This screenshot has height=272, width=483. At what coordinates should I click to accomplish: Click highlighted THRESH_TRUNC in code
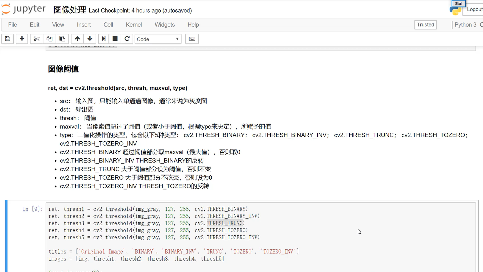(x=225, y=223)
